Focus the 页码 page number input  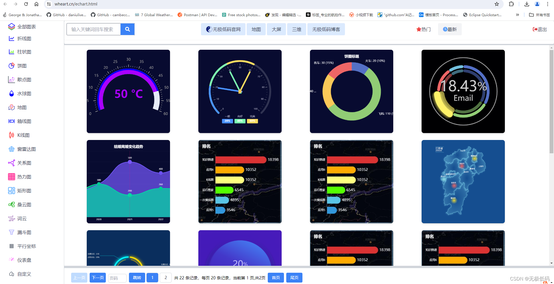117,278
